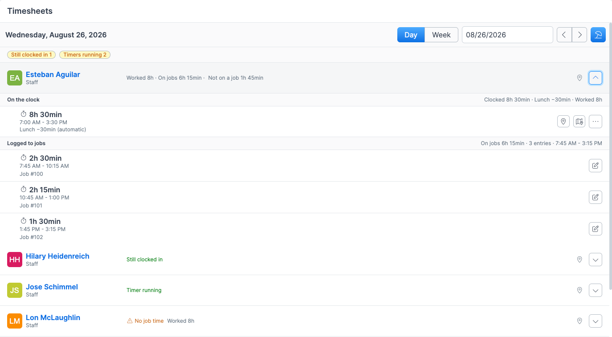Screen dimensions: 612x337
Task: Click the stopwatch icon beside 2h 30min
Action: (24, 158)
